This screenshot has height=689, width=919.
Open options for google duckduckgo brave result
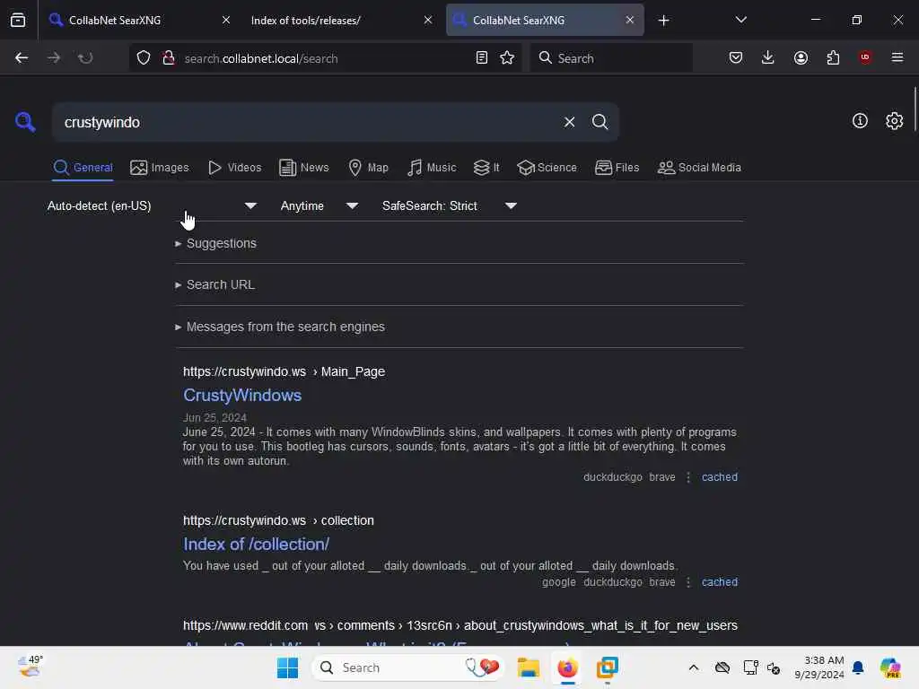[x=688, y=582]
